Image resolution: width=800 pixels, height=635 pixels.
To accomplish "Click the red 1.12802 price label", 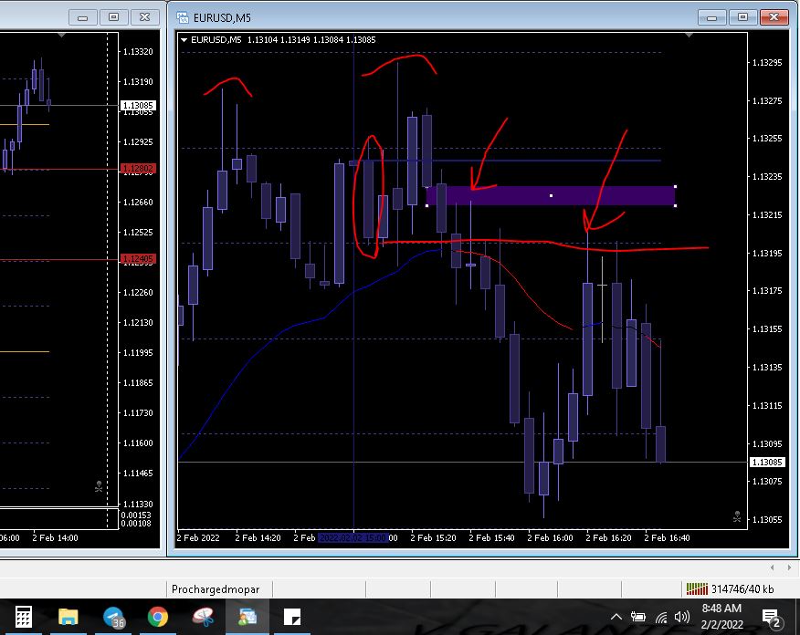I will point(138,168).
